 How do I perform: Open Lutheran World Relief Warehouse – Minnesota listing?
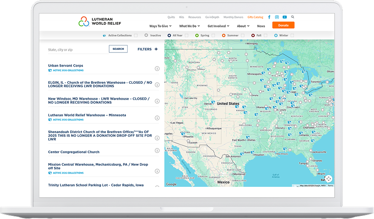pyautogui.click(x=87, y=115)
